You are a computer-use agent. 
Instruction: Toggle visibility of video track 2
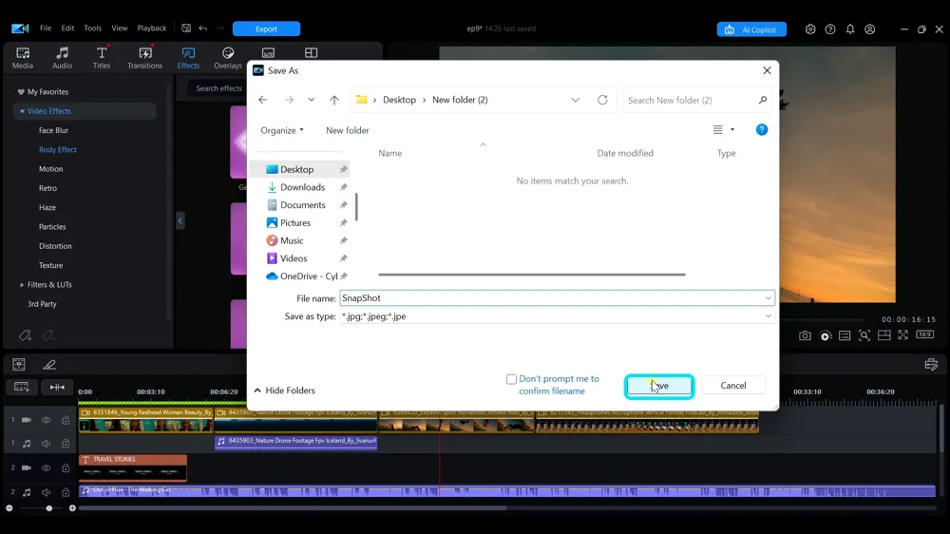(46, 467)
